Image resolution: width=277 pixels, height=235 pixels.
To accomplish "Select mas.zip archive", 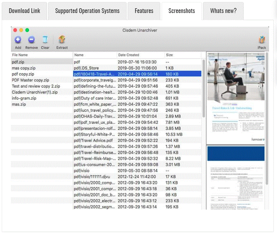I will click(42, 104).
